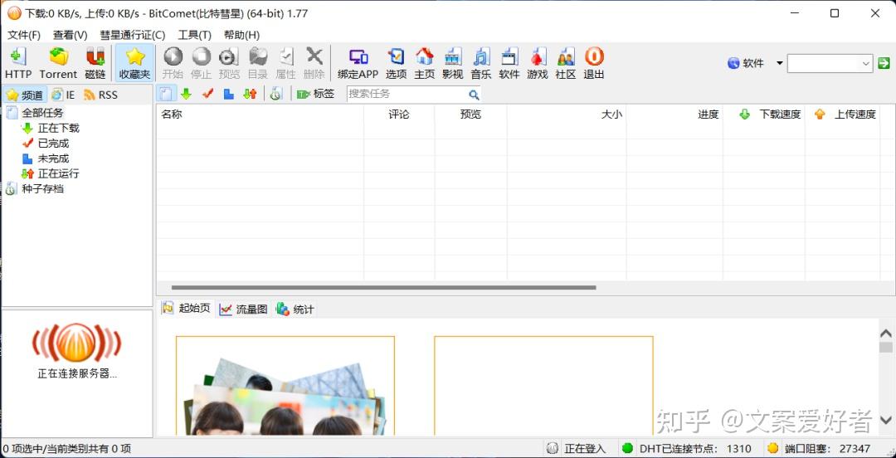Select 正在运行 in the task tree
The height and width of the screenshot is (458, 896).
(58, 173)
